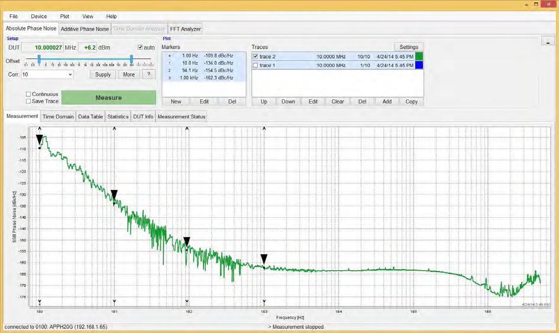Select the 1.00 Hz marker row
The height and width of the screenshot is (333, 559).
203,56
